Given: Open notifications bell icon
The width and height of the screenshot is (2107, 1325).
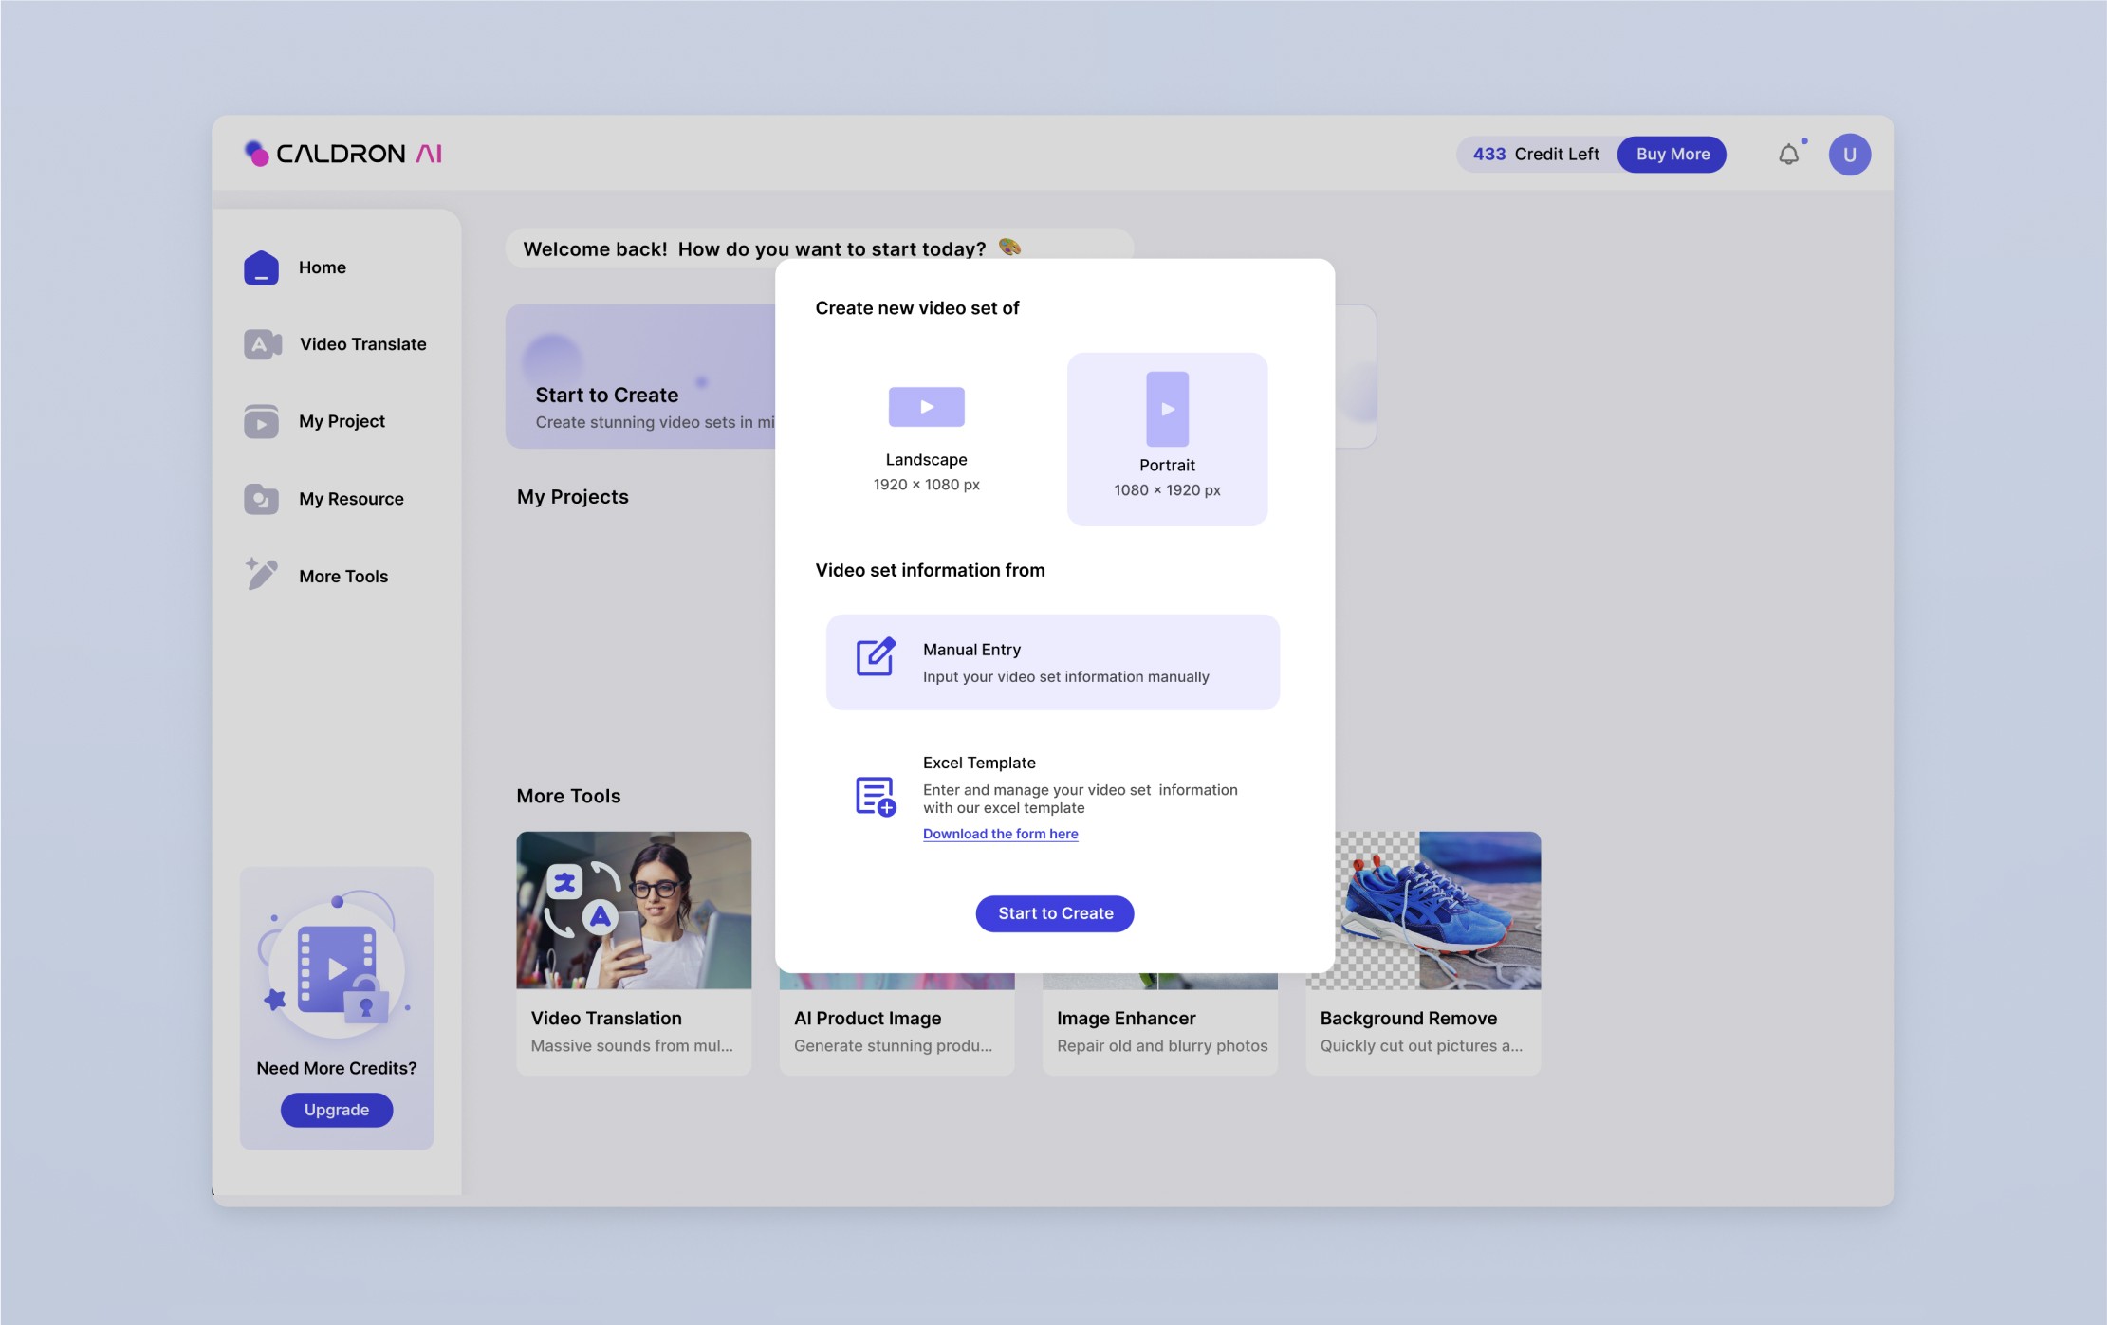Looking at the screenshot, I should coord(1788,155).
